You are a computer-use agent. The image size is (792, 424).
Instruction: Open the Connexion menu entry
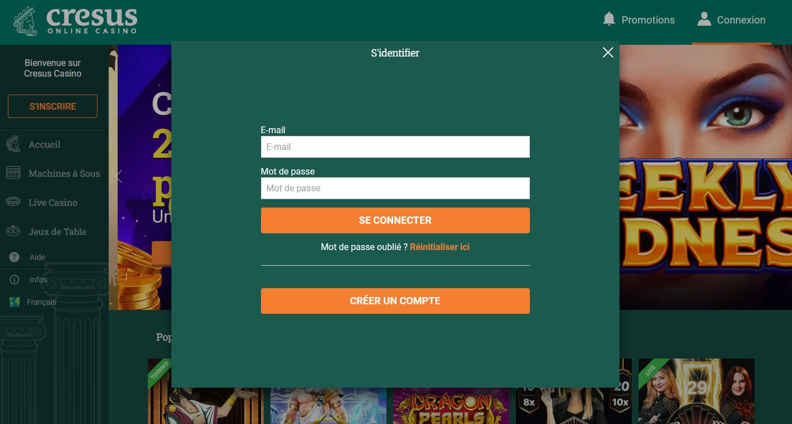[741, 20]
